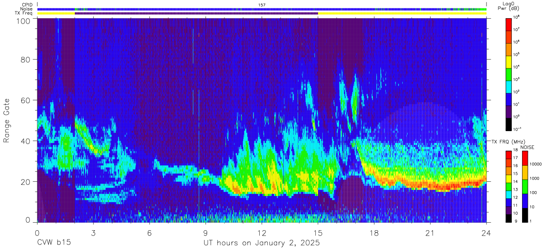Image resolution: width=547 pixels, height=252 pixels.
Task: Click the Noise row label at top left
Action: (x=27, y=9)
